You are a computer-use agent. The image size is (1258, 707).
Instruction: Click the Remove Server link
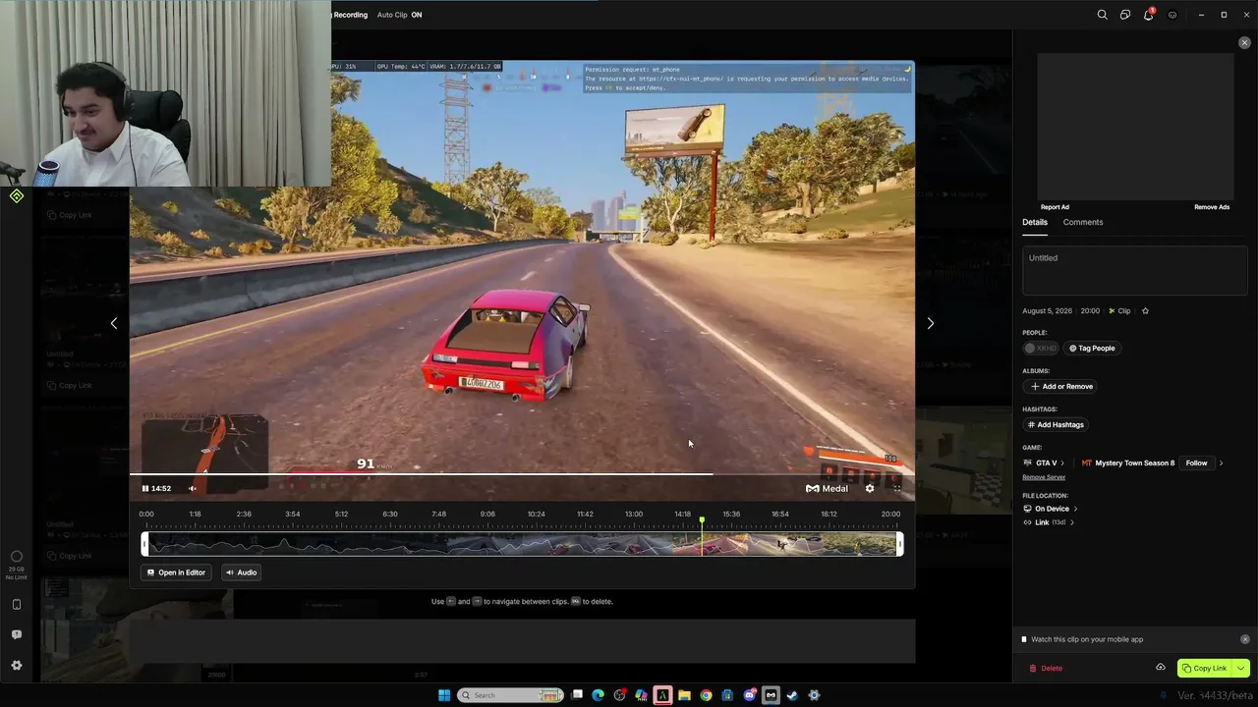click(x=1044, y=477)
